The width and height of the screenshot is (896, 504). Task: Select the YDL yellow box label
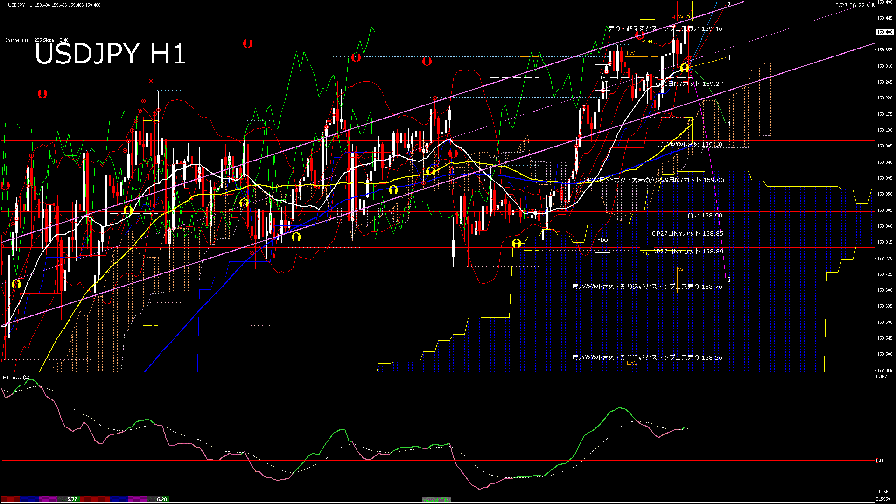[647, 253]
